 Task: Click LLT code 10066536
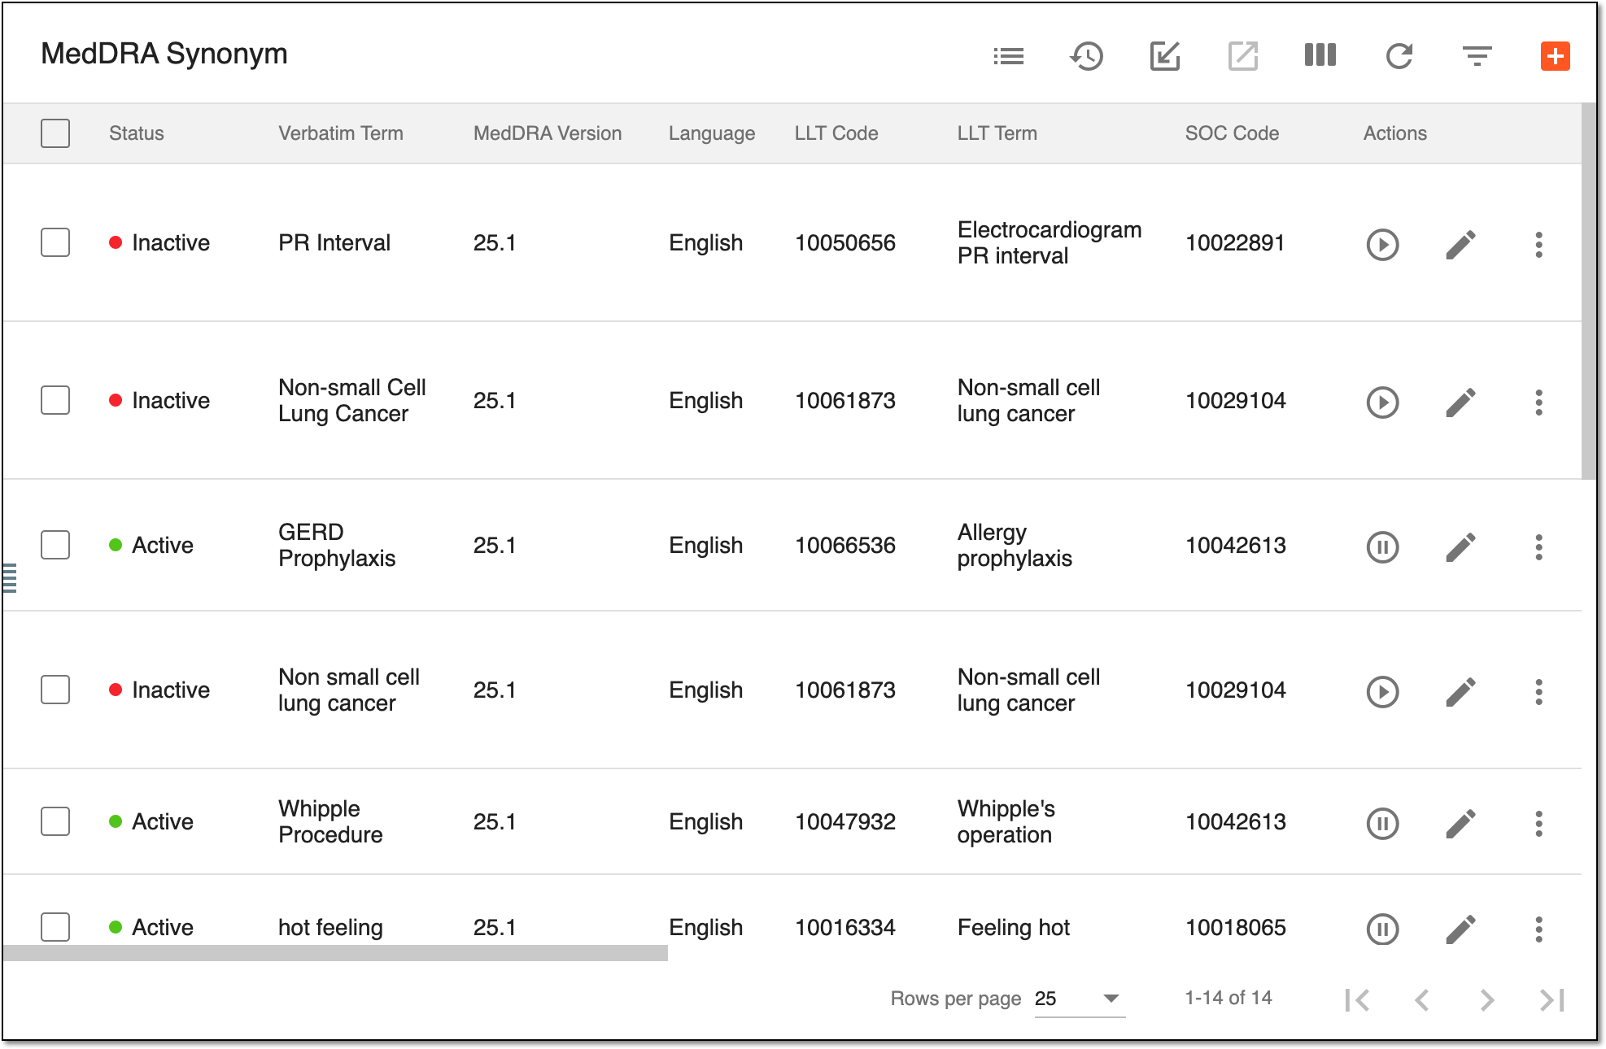845,545
